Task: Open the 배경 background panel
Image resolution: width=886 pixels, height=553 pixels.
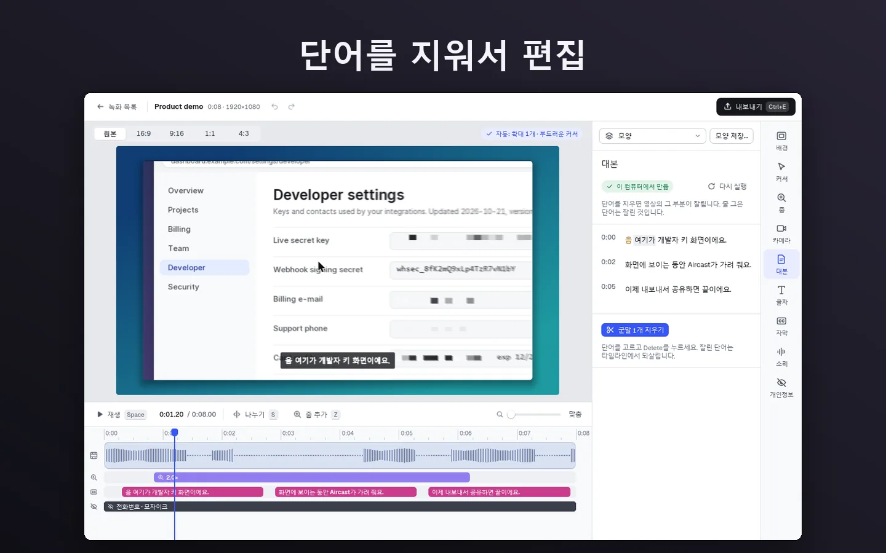Action: (781, 141)
